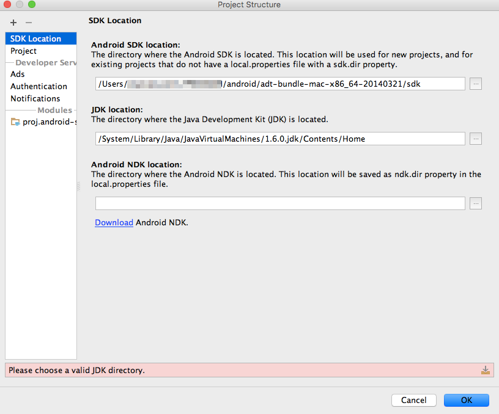The image size is (499, 414).
Task: Open the Notifications section
Action: pyautogui.click(x=35, y=98)
